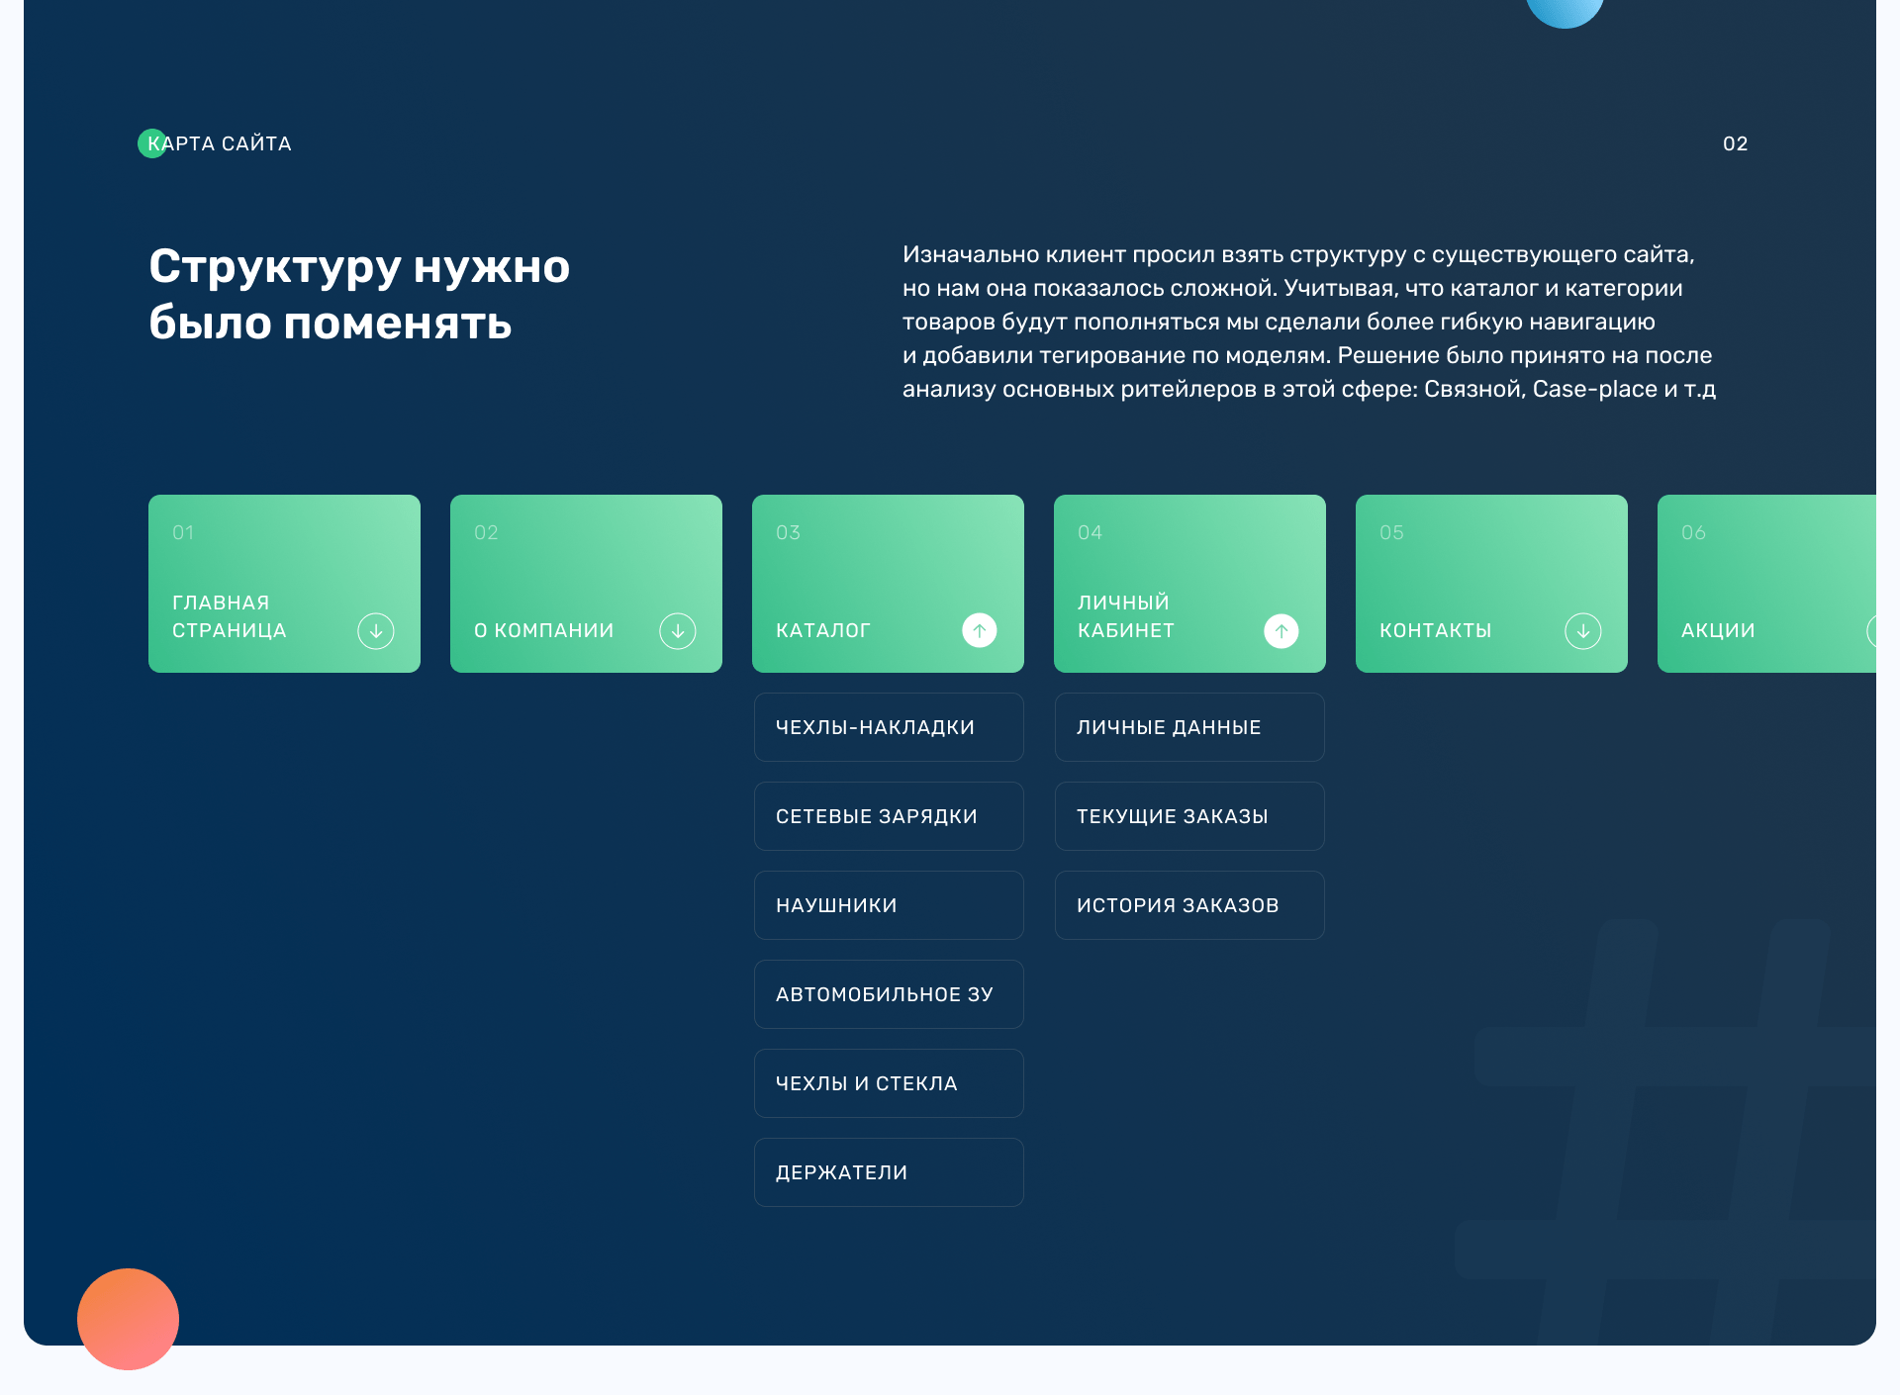The image size is (1900, 1395).
Task: Open Чехлы и стекла item
Action: coord(888,1083)
